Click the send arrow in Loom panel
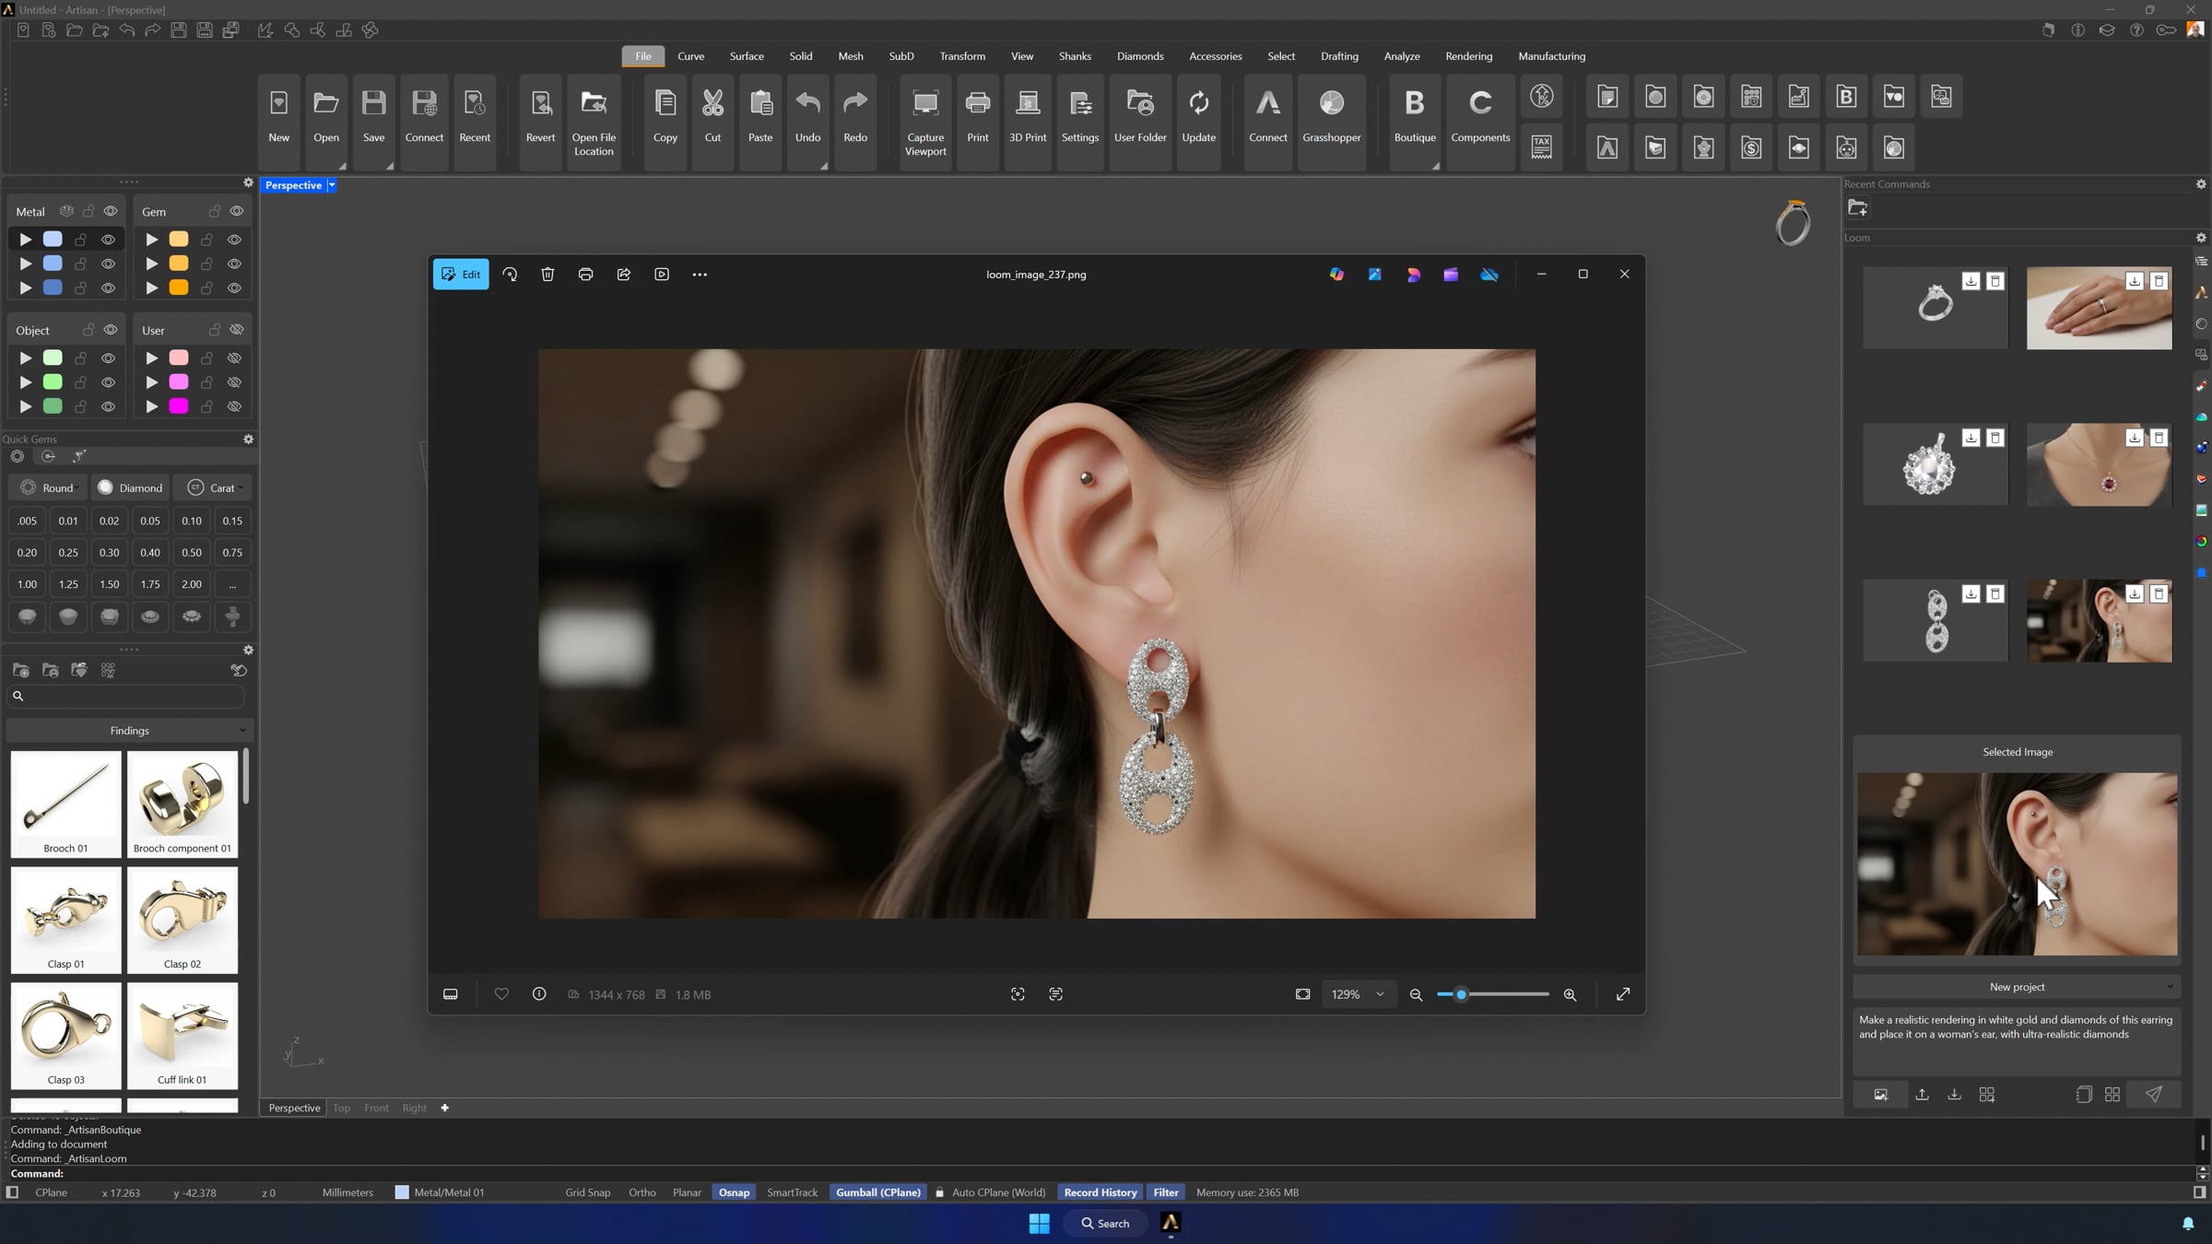The image size is (2212, 1244). 2154,1095
